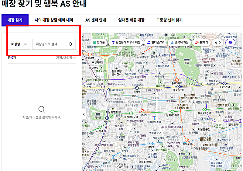Apply the 인터넷/TV filter chip
The width and height of the screenshot is (243, 171).
[156, 43]
